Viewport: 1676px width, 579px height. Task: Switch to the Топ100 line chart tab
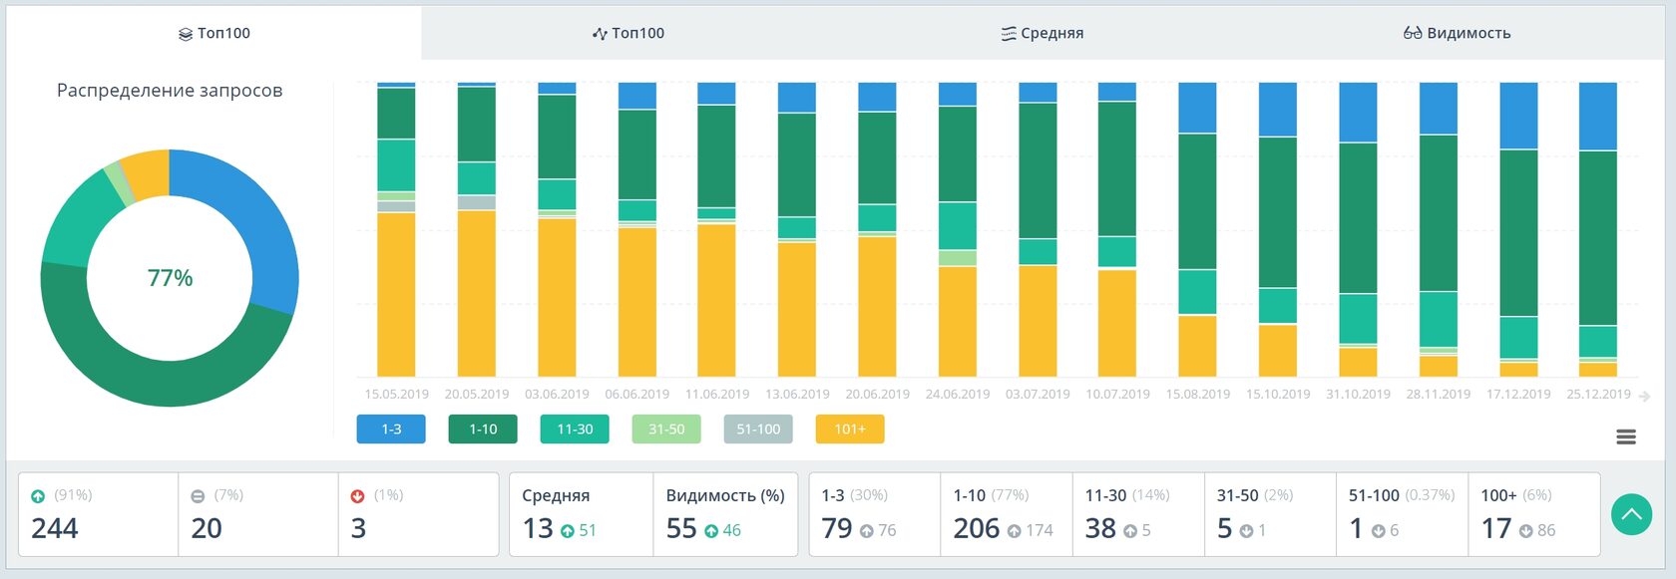[628, 33]
